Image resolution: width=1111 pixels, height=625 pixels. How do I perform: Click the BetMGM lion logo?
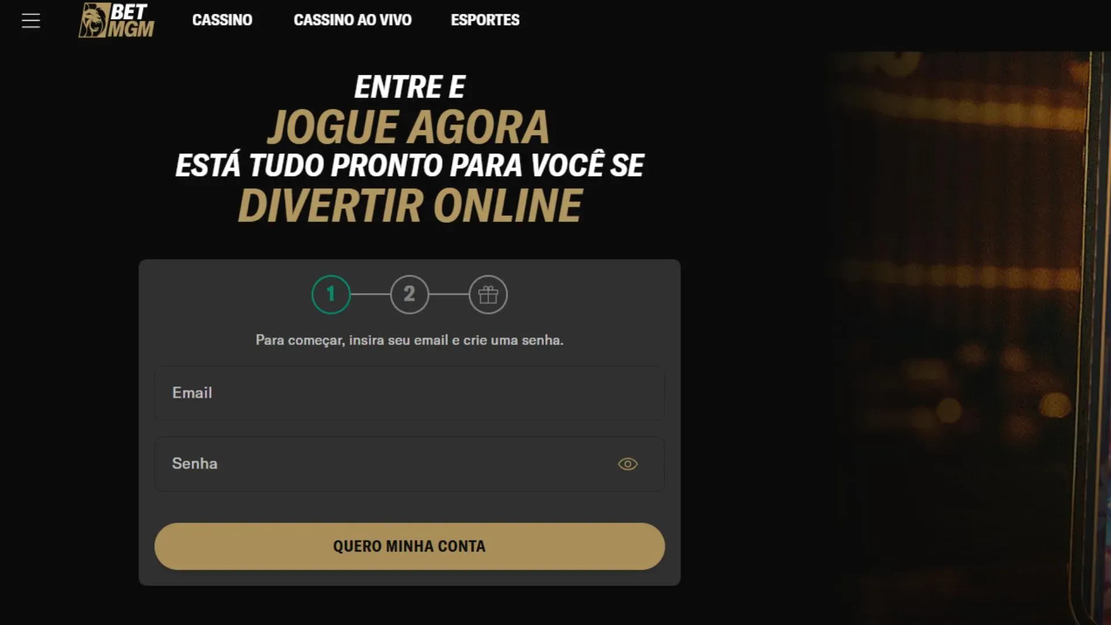tap(116, 21)
